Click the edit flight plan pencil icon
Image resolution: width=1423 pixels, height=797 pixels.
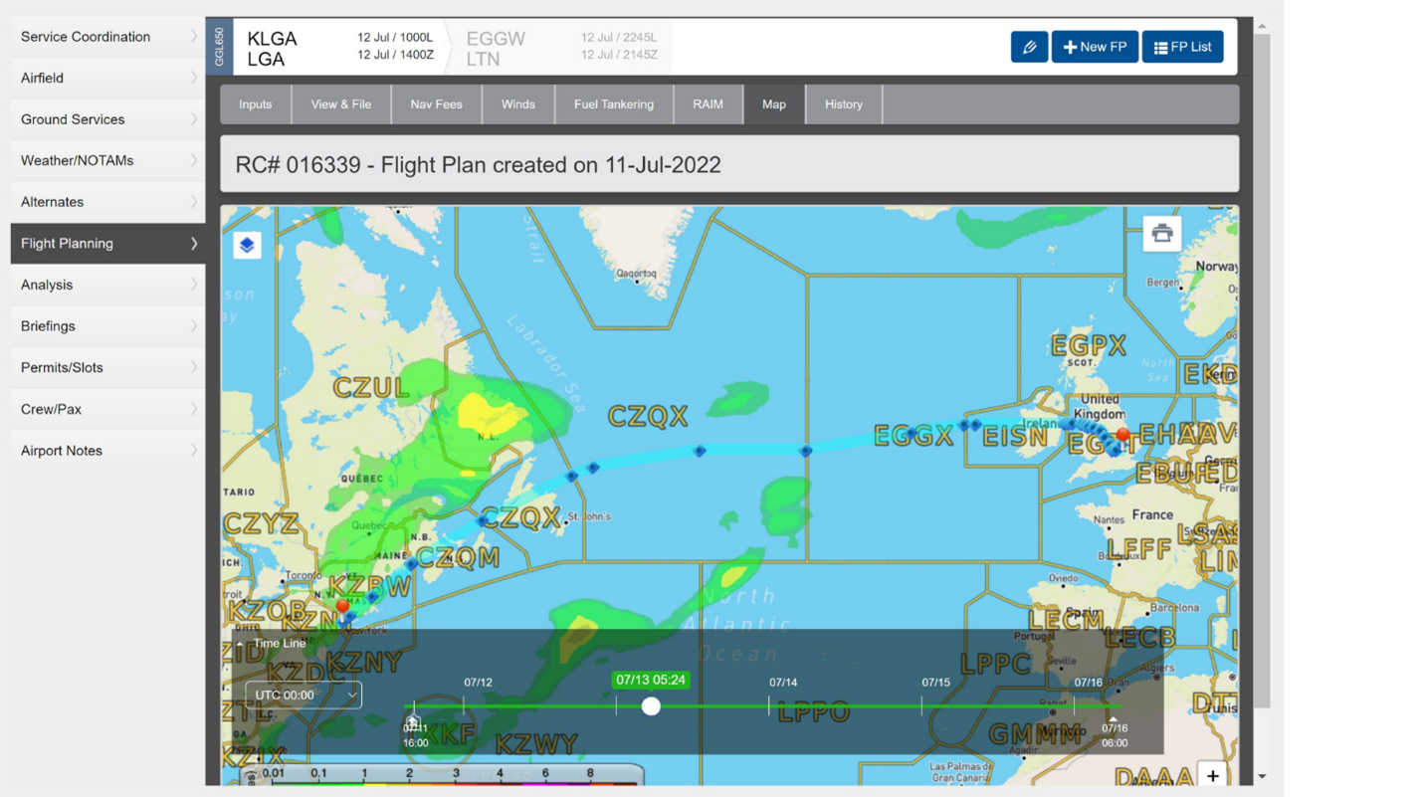click(x=1029, y=47)
